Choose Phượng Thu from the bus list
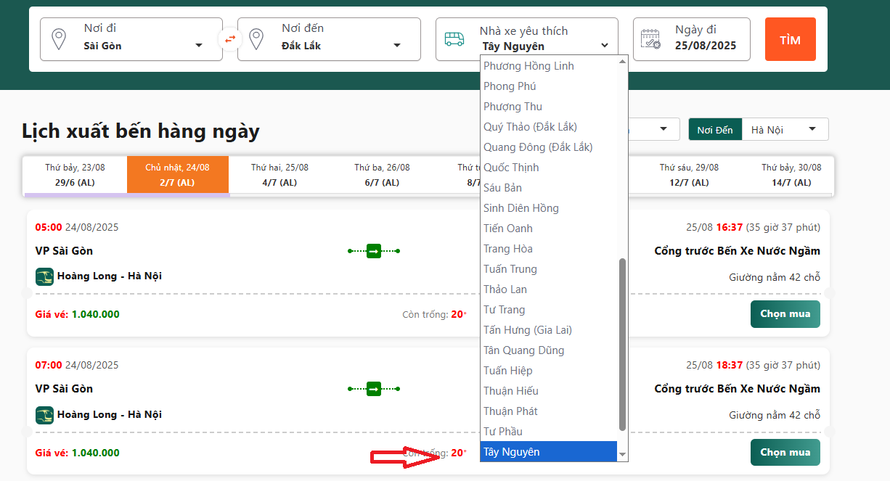890x481 pixels. (x=549, y=107)
